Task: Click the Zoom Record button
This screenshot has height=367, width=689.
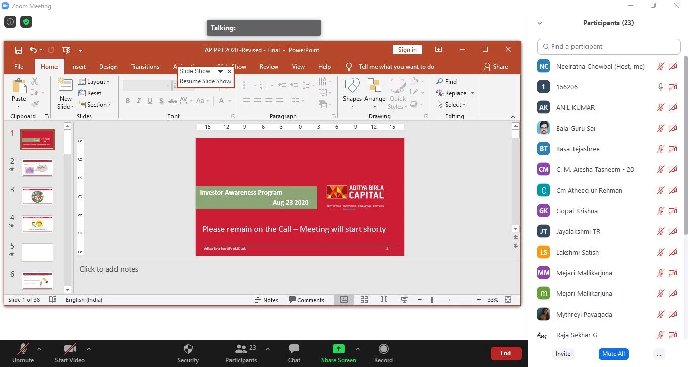Action: tap(383, 353)
